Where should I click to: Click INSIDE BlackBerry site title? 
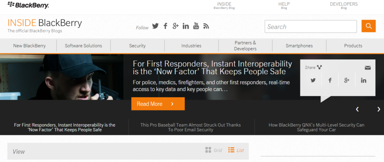(45, 23)
